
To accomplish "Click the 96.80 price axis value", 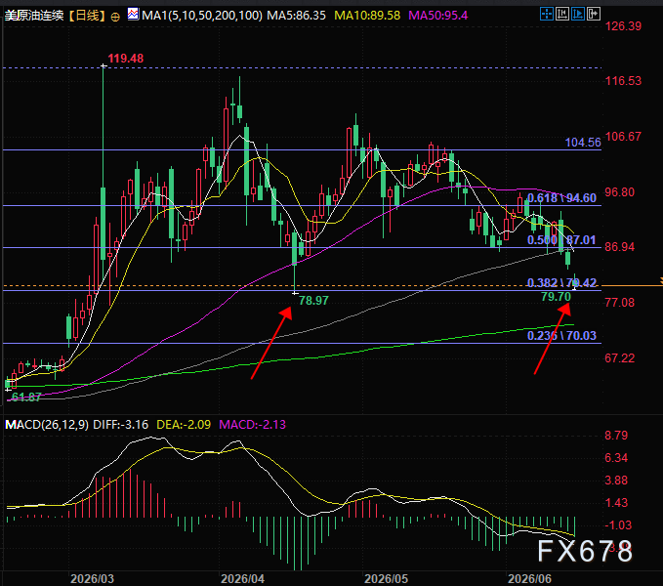I will (x=619, y=192).
